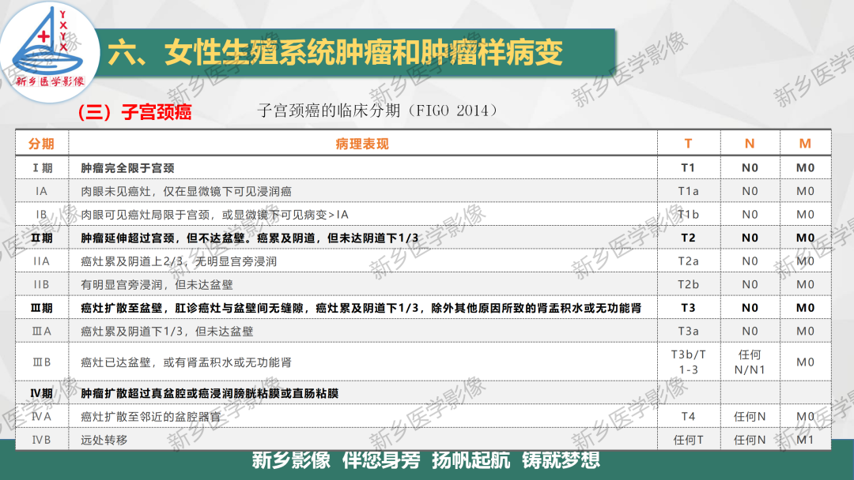Click the 分期 column header
The height and width of the screenshot is (480, 854).
coord(41,144)
